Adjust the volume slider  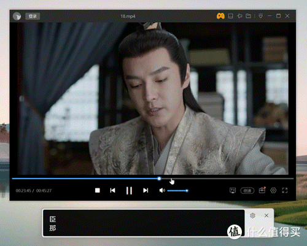click(x=177, y=191)
